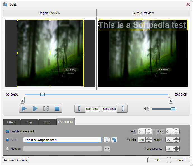Click the crop center crosshair in original preview
193x166 pixels.
(x=50, y=53)
